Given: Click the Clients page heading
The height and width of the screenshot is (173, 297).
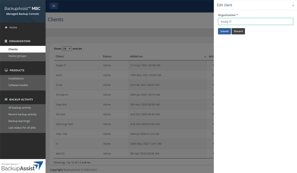Looking at the screenshot, I should (x=56, y=20).
